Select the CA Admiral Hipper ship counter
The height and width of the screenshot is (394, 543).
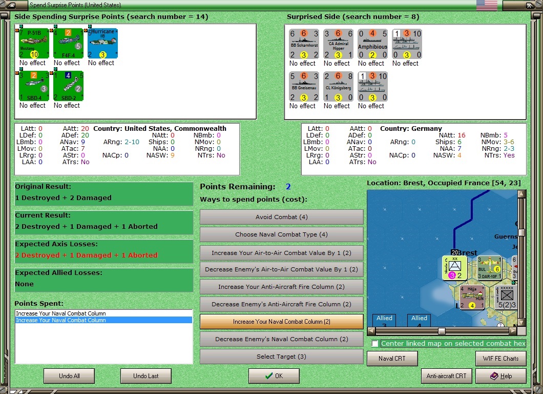click(338, 44)
